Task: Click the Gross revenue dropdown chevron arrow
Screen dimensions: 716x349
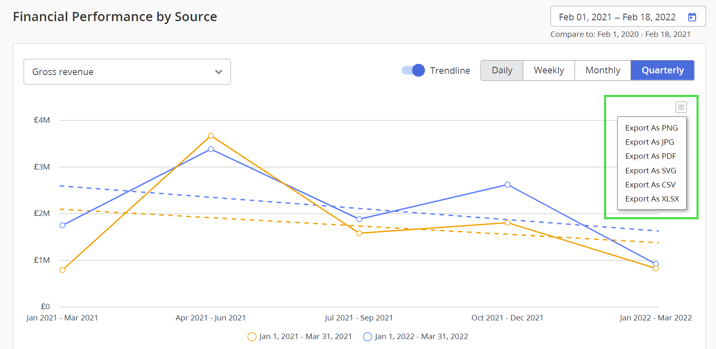Action: click(218, 72)
